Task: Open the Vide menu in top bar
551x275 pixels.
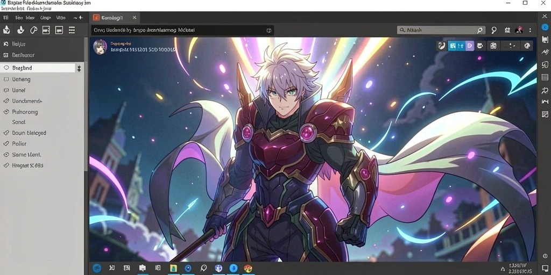Action: pyautogui.click(x=61, y=18)
